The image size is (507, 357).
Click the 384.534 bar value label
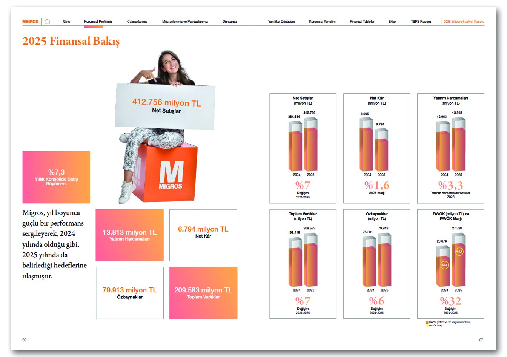click(x=294, y=117)
